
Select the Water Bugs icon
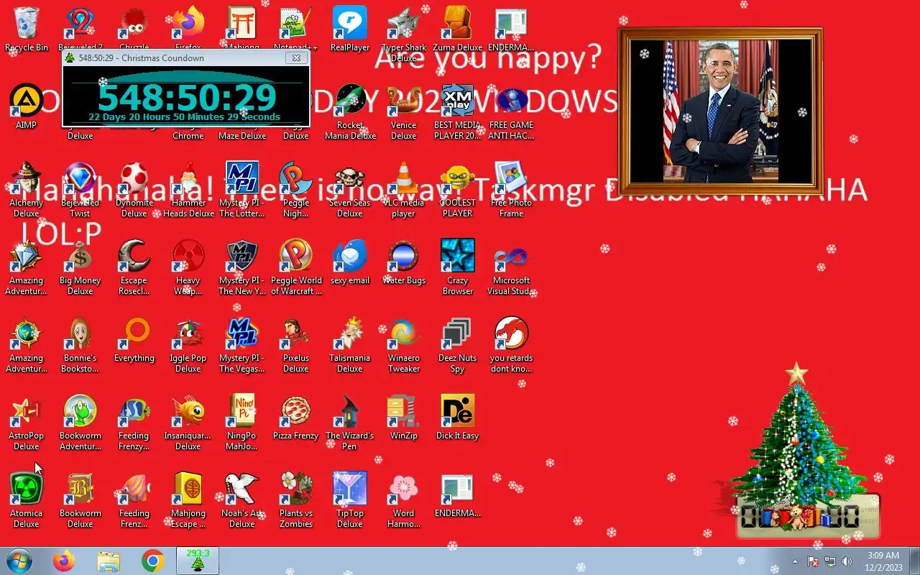tap(404, 262)
